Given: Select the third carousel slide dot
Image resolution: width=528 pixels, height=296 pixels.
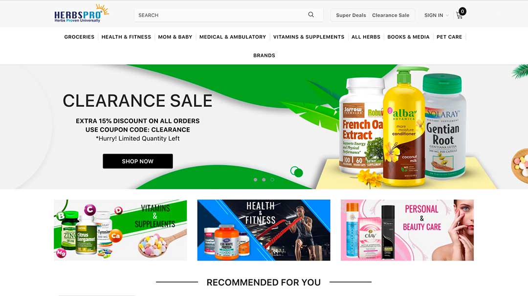Looking at the screenshot, I should [x=272, y=180].
